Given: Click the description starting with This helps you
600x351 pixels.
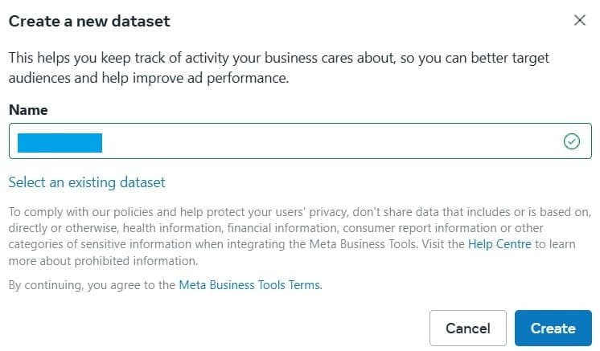Looking at the screenshot, I should pos(273,59).
